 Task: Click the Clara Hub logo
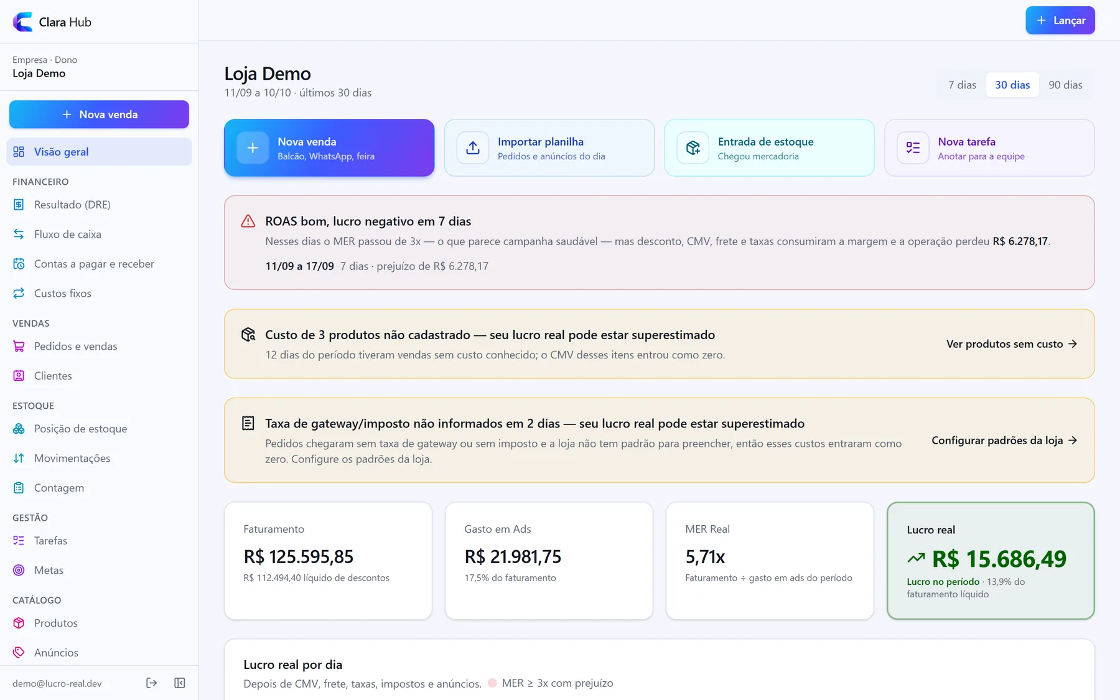pyautogui.click(x=23, y=22)
